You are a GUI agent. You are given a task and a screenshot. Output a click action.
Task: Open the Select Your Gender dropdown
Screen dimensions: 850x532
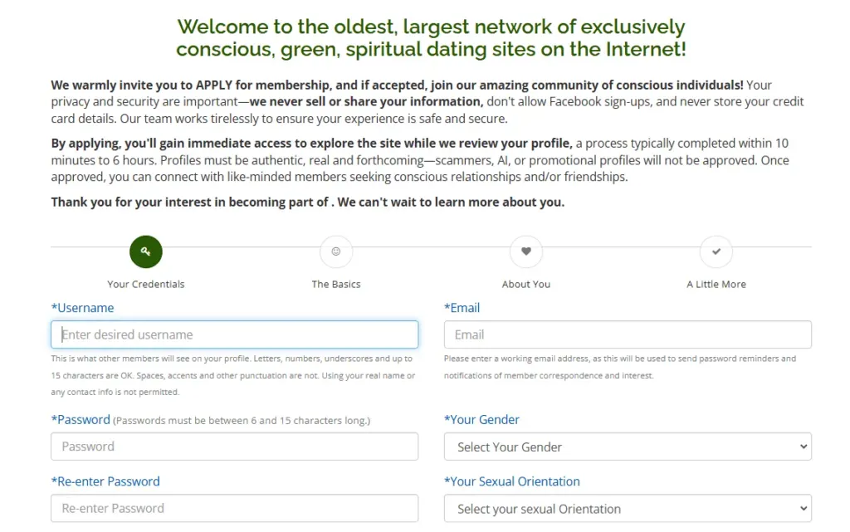627,447
